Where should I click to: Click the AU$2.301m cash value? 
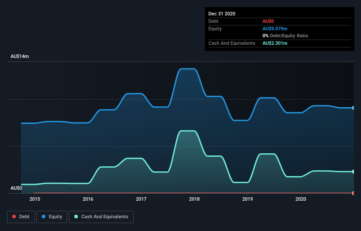click(x=275, y=43)
